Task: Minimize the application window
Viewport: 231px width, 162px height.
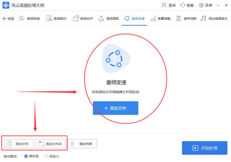Action: pyautogui.click(x=218, y=5)
